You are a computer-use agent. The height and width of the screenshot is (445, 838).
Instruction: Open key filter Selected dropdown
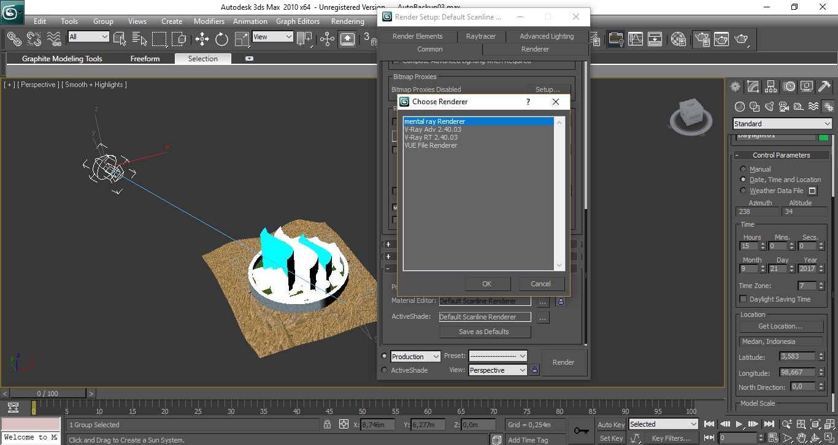point(663,424)
